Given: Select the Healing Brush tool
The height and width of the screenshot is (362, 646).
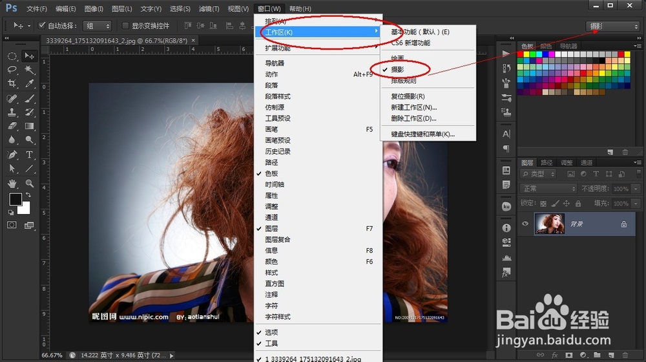Looking at the screenshot, I should [12, 98].
